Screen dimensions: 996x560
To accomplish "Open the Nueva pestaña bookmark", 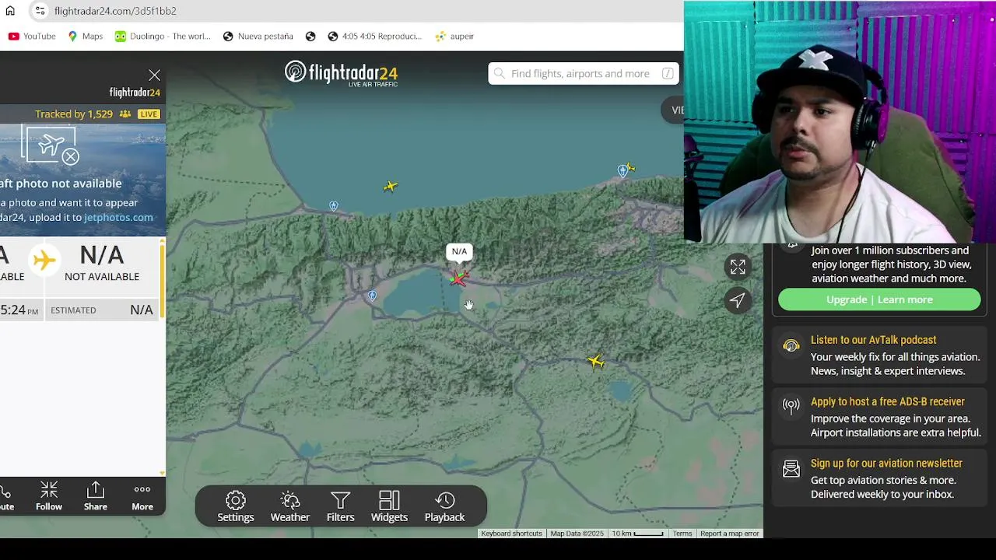I will pyautogui.click(x=258, y=36).
